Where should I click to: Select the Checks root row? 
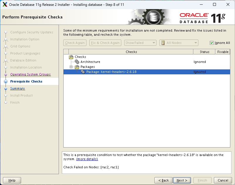pyautogui.click(x=147, y=57)
